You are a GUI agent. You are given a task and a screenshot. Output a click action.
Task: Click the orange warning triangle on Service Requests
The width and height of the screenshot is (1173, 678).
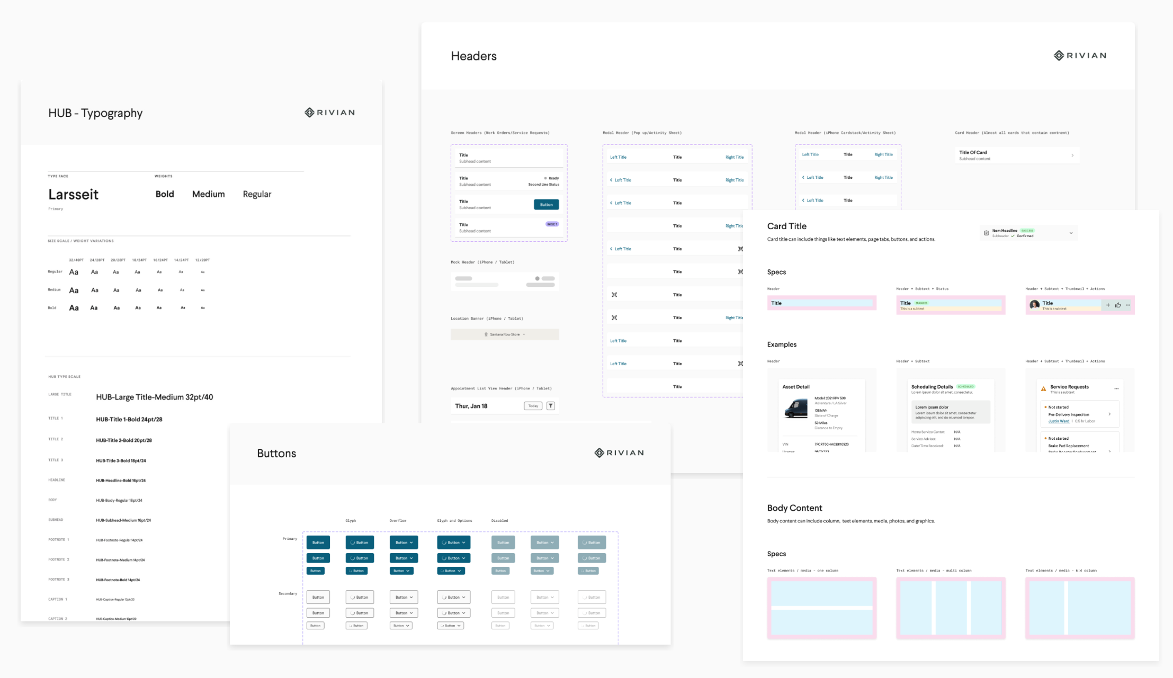coord(1043,389)
